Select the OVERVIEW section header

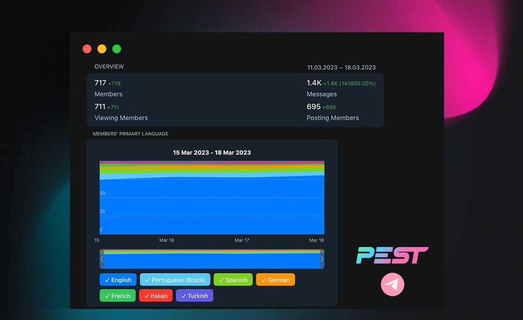click(x=109, y=66)
